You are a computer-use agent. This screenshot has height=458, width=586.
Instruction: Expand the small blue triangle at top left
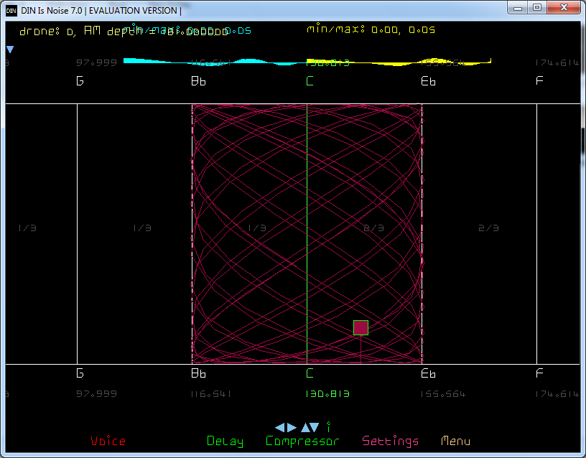(x=10, y=50)
